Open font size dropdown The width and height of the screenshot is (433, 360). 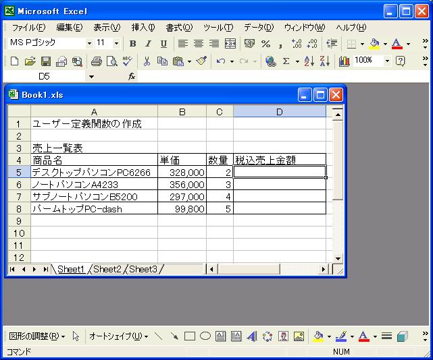coord(116,43)
